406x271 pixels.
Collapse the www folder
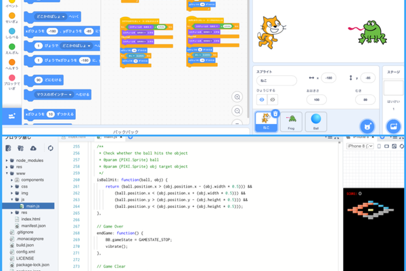pos(7,173)
